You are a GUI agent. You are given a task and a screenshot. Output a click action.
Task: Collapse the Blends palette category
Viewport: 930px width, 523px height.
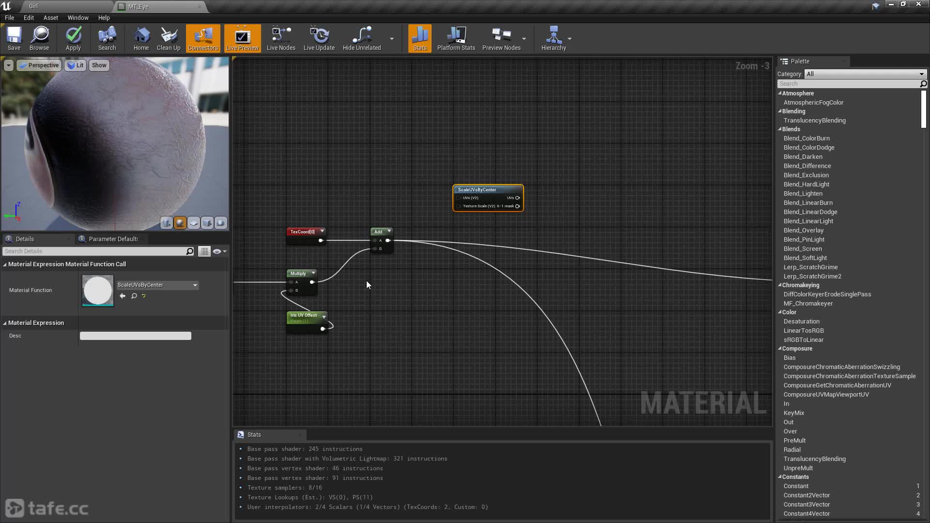coord(780,129)
